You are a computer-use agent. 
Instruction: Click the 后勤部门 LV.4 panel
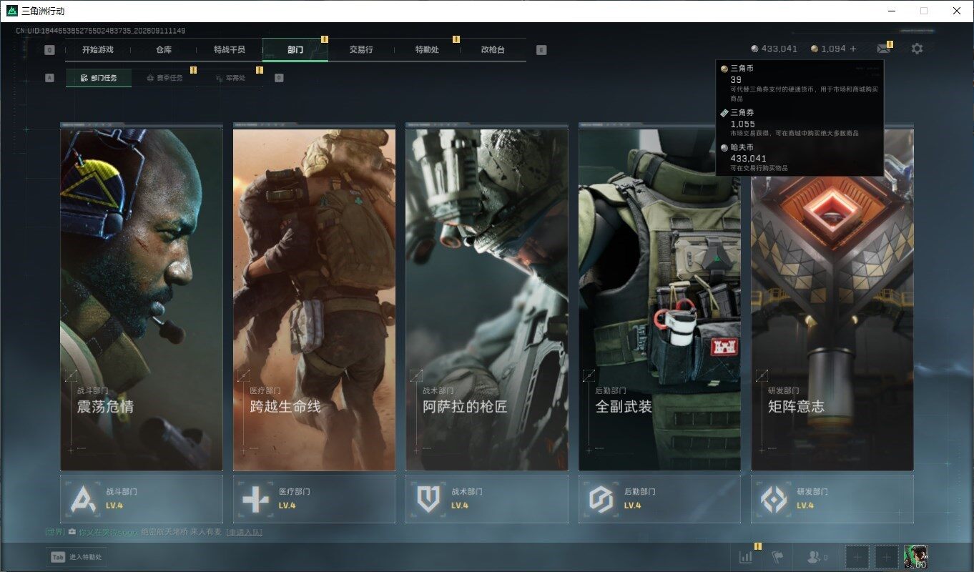[659, 499]
